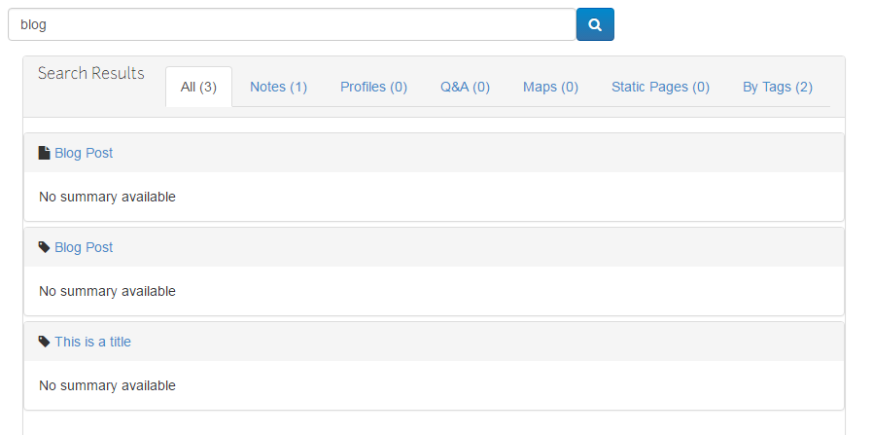Viewport: 873px width, 435px height.
Task: View the Static Pages (0) tab
Action: pos(660,87)
